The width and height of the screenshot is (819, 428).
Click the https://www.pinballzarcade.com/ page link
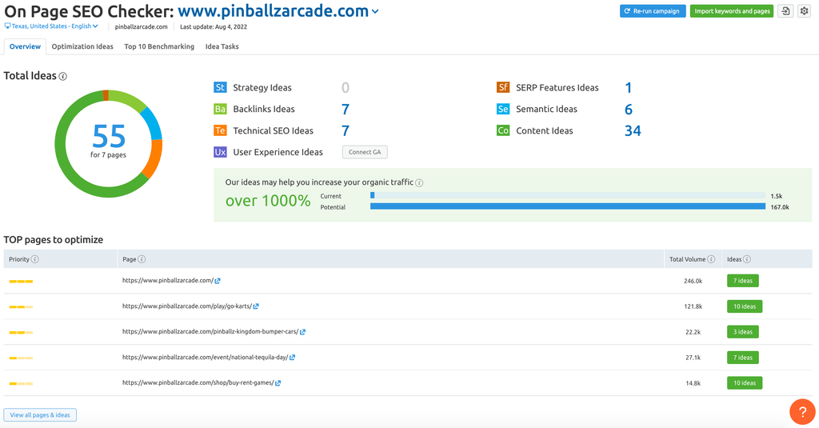168,281
